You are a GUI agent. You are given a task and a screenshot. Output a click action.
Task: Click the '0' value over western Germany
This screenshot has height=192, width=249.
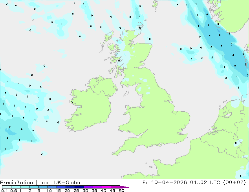[236, 143]
